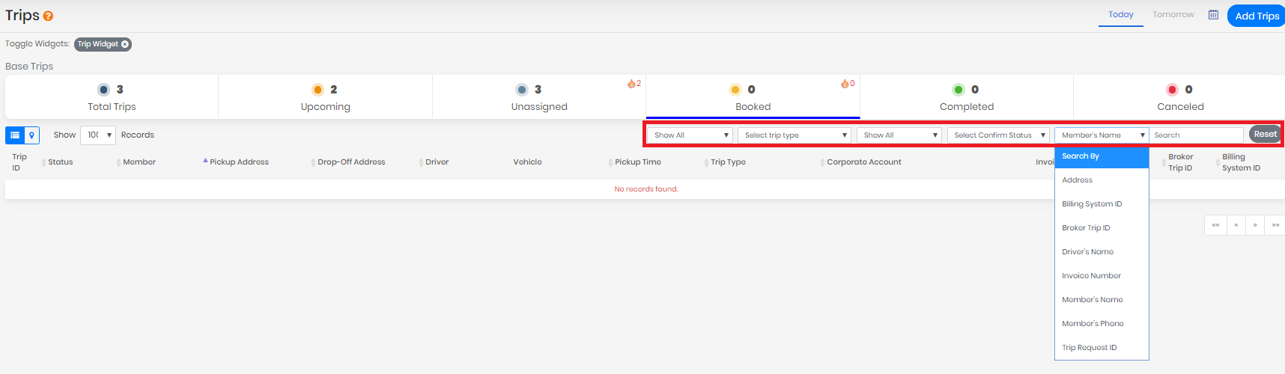
Task: Click the flame icon on the Booked card
Action: [845, 84]
